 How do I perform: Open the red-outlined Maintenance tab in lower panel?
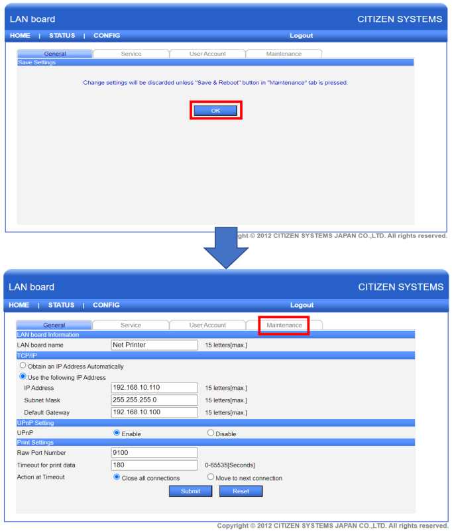284,325
